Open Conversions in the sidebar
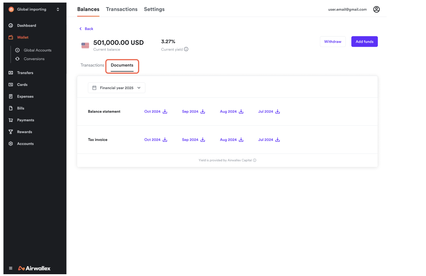 point(34,59)
